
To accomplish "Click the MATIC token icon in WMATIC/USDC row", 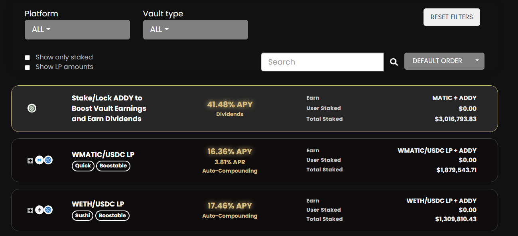I will click(x=39, y=160).
